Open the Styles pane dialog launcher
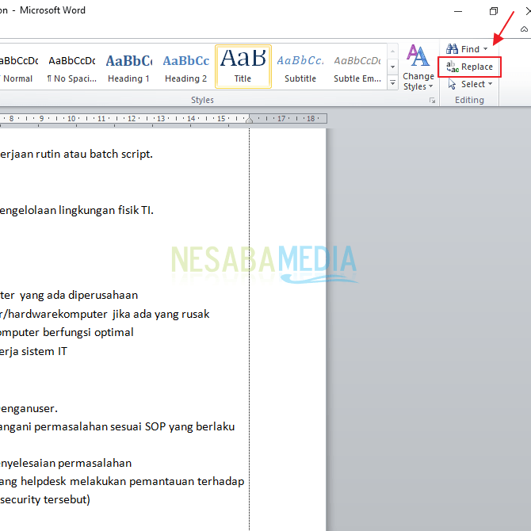 point(432,100)
